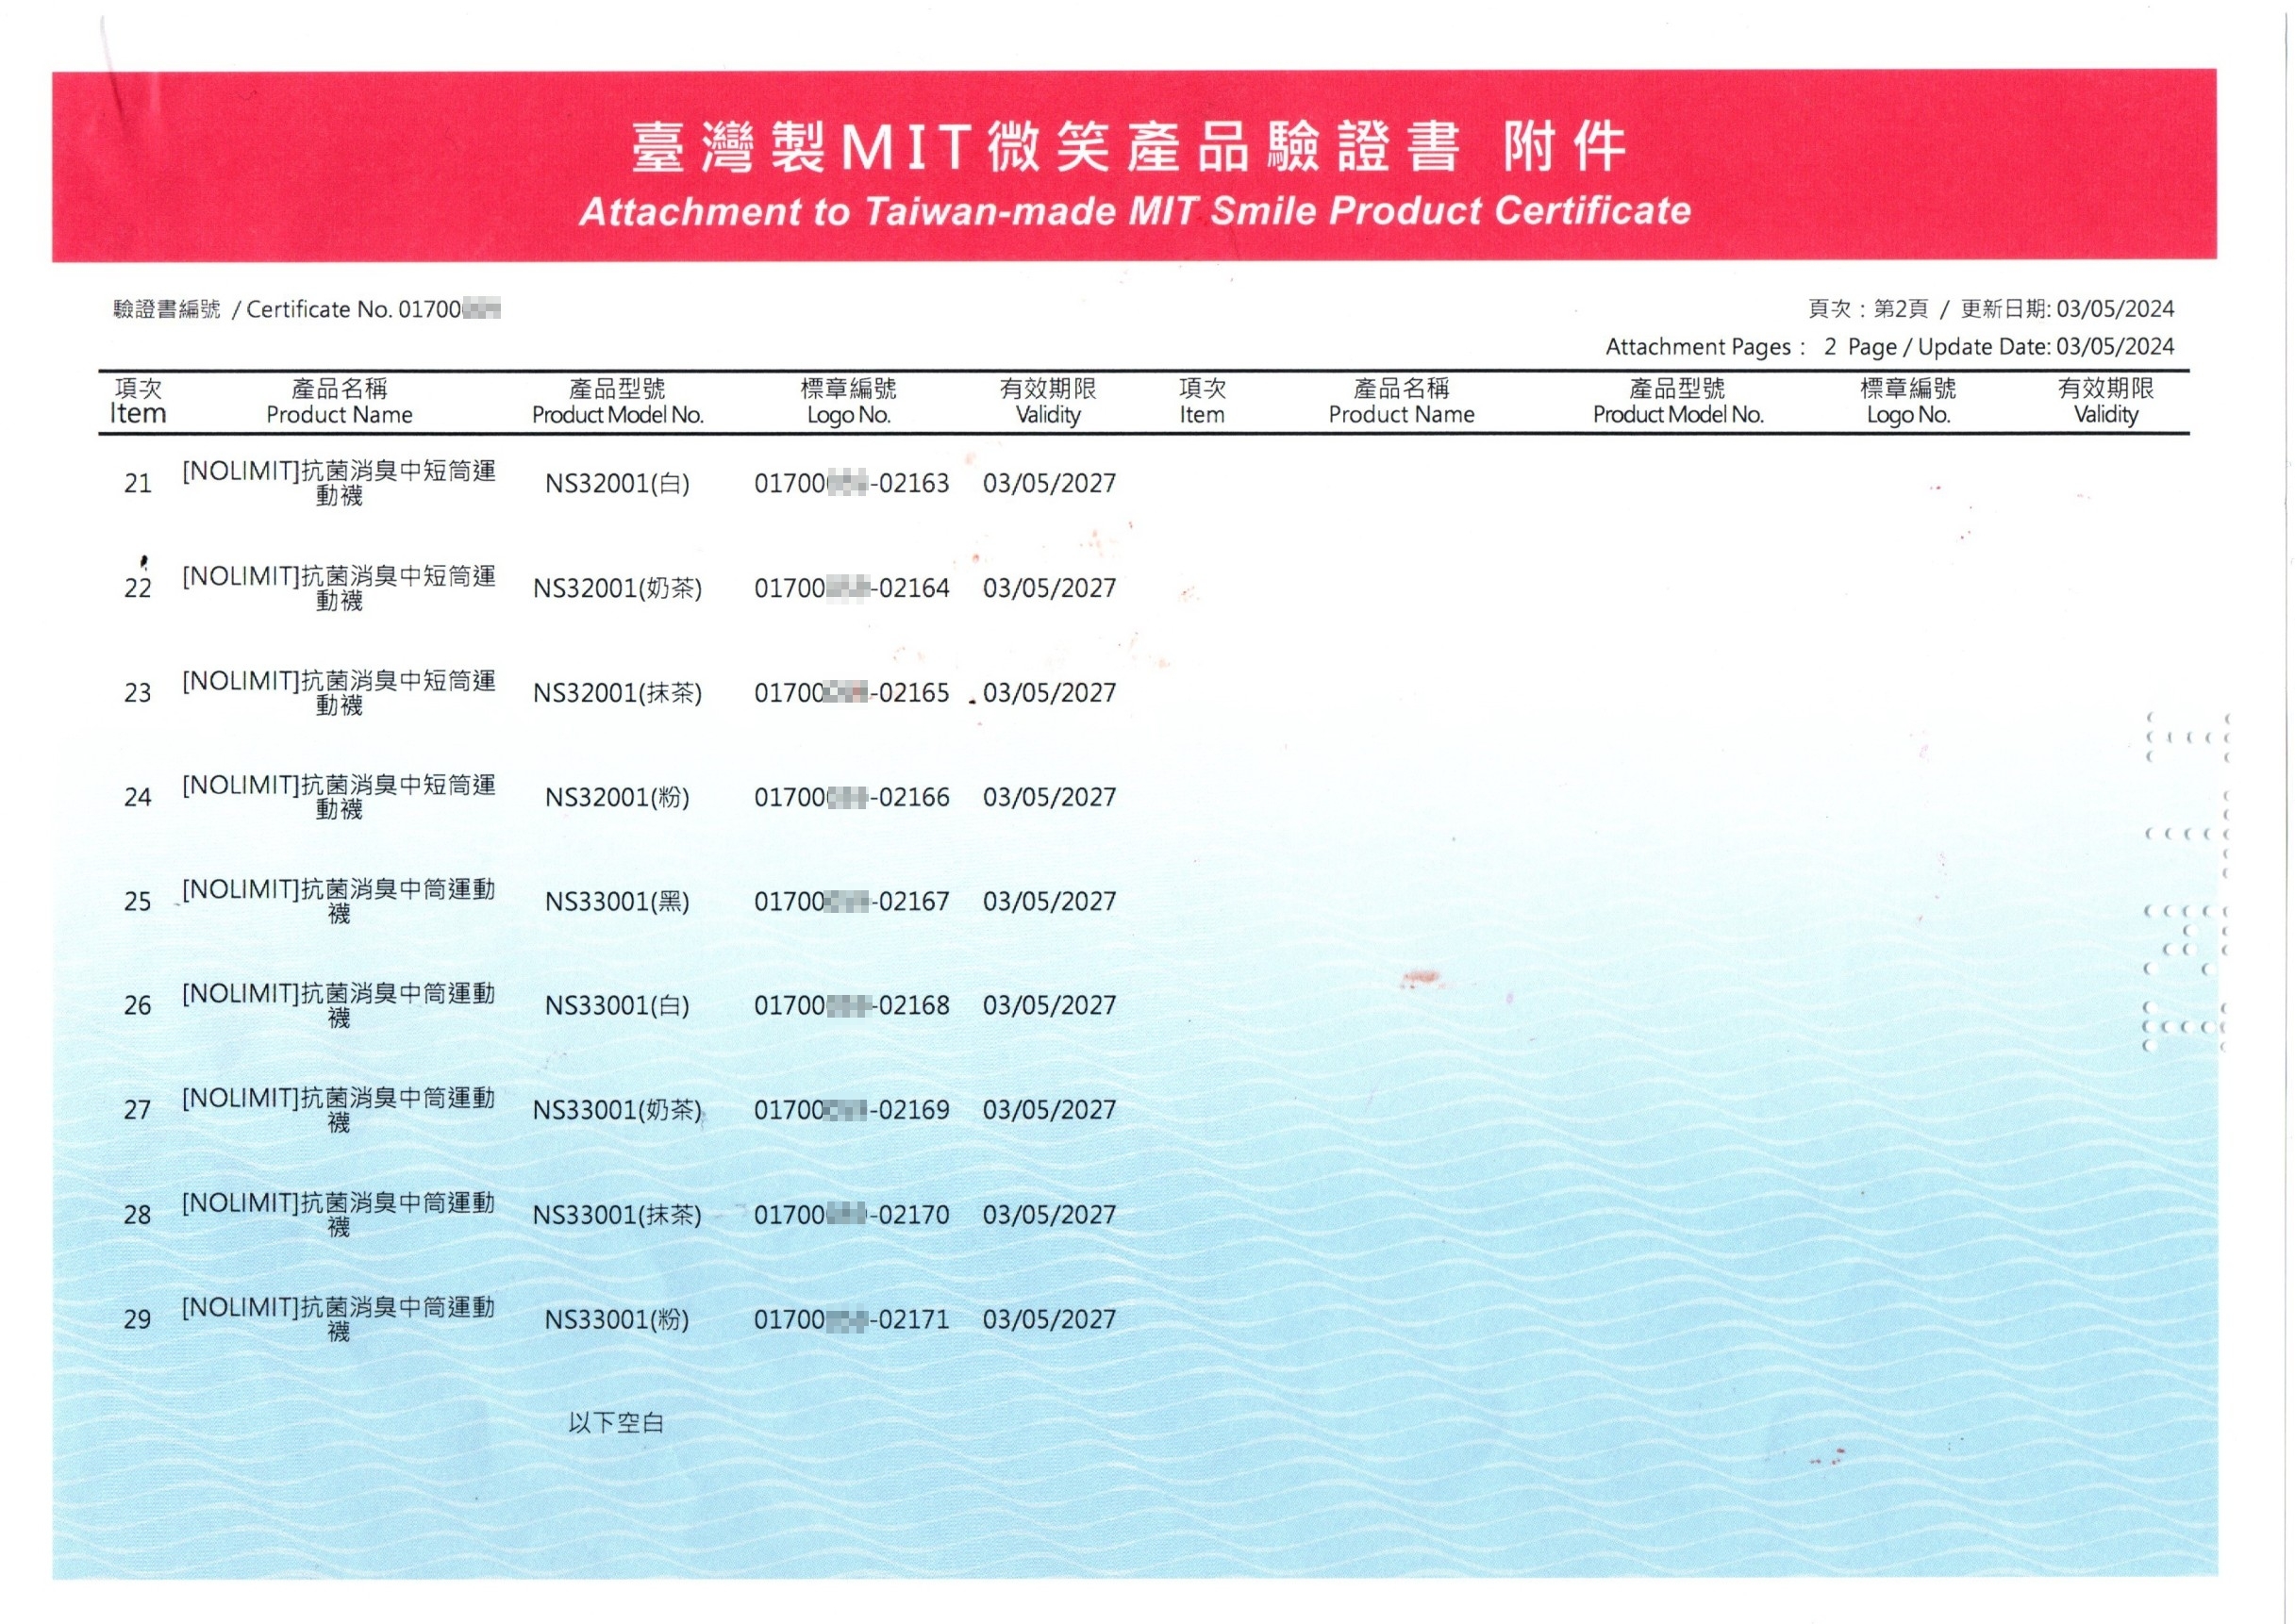Click logo number ending -02168
Screen dimensions: 2295x1624
point(851,1006)
